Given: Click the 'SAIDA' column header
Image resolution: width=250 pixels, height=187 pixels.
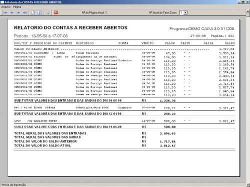Looking at the screenshot, I should point(208,43).
